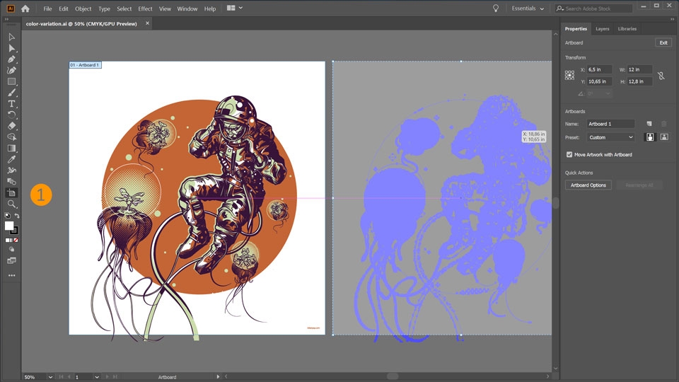The image size is (679, 382).
Task: Select the Zoom tool
Action: tap(12, 204)
